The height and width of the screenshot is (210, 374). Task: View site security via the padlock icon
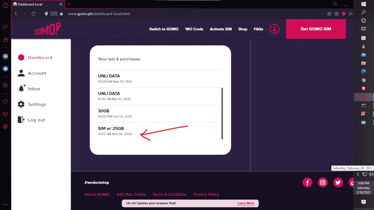(61, 14)
